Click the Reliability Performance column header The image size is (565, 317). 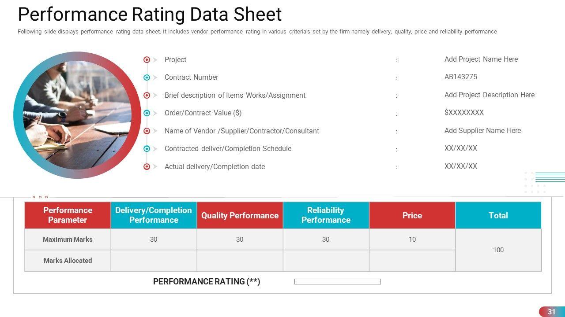point(326,215)
